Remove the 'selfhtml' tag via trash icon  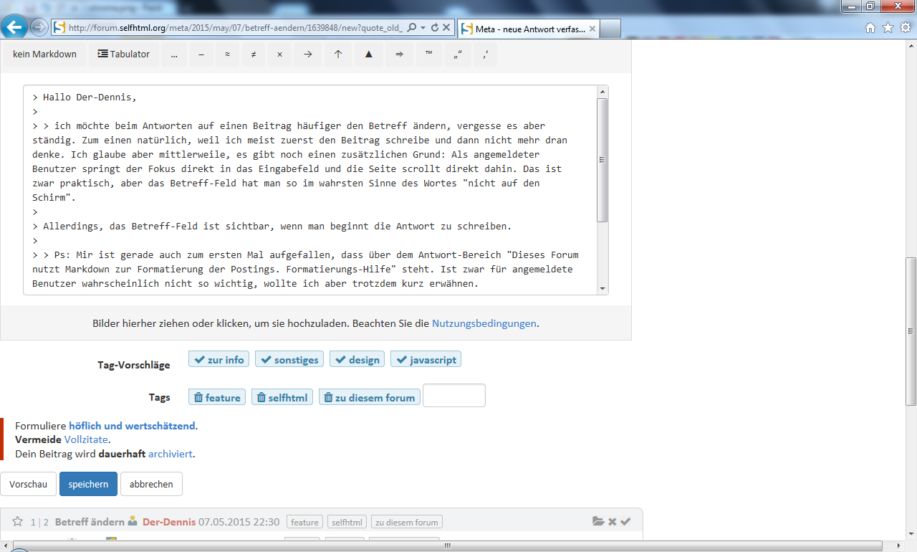[x=261, y=397]
